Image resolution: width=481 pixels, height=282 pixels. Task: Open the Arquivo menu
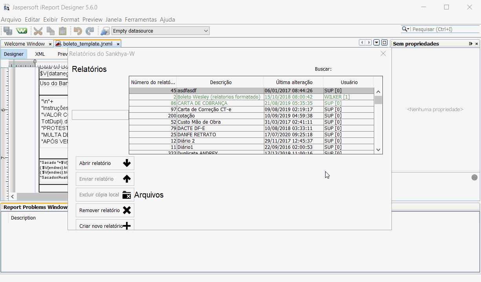(x=11, y=19)
